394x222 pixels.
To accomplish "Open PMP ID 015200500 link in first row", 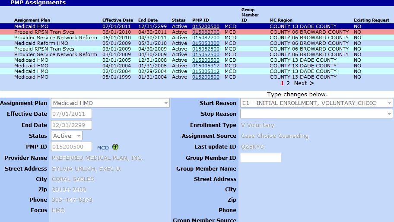I will click(x=206, y=26).
